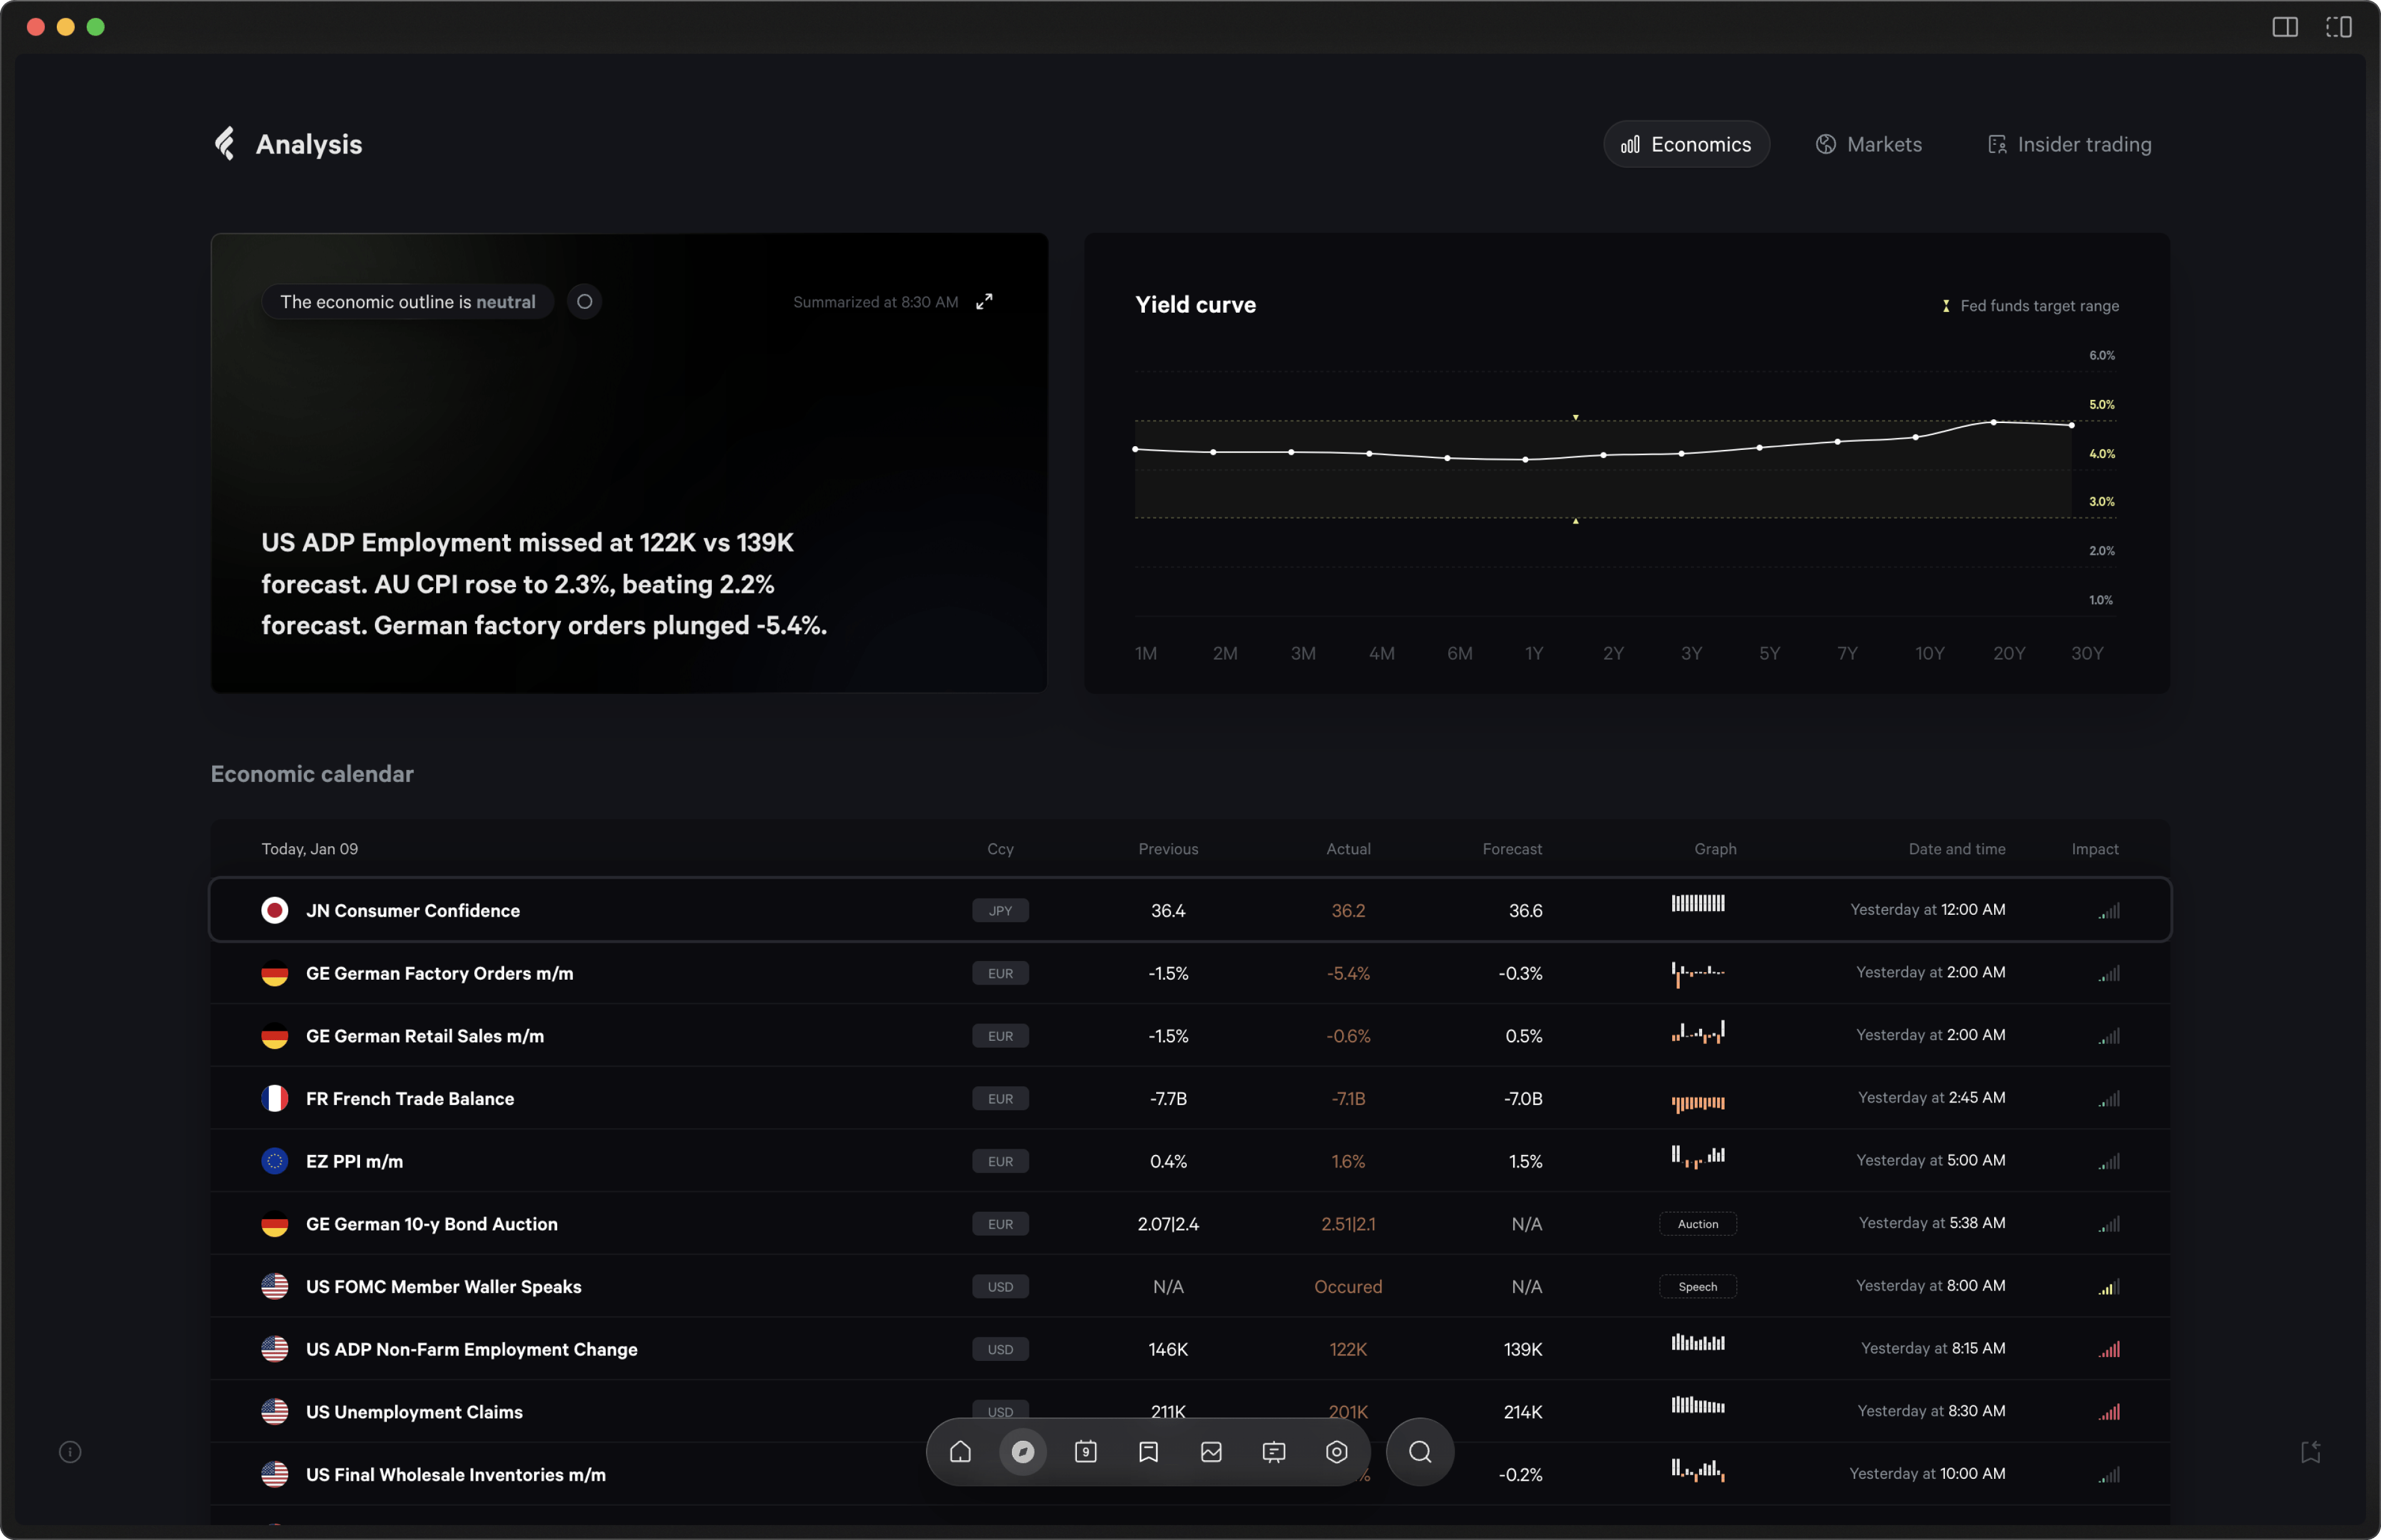Click the search icon in bottom bar

(1421, 1451)
